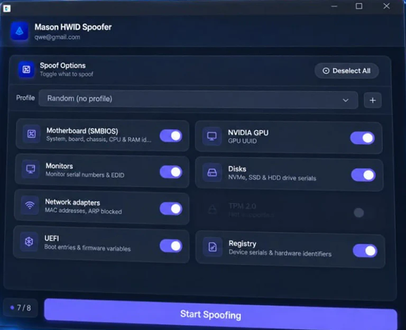Click the GPU UUID description
The width and height of the screenshot is (406, 330).
point(242,141)
